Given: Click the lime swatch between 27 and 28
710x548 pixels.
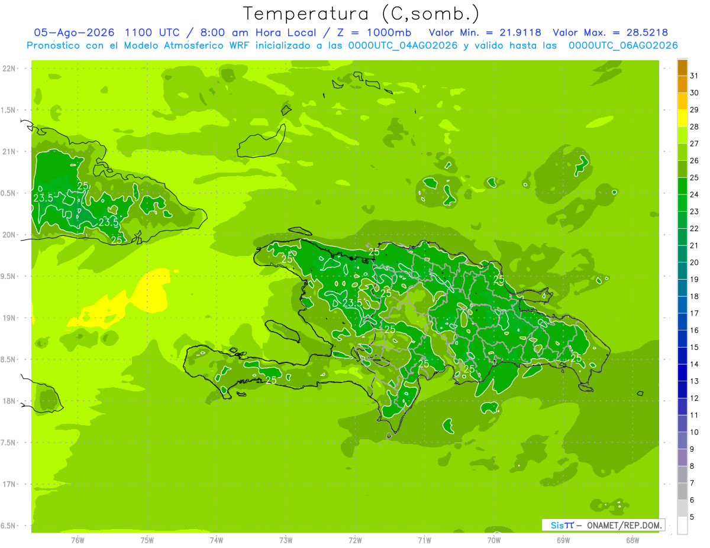Looking at the screenshot, I should tap(682, 135).
